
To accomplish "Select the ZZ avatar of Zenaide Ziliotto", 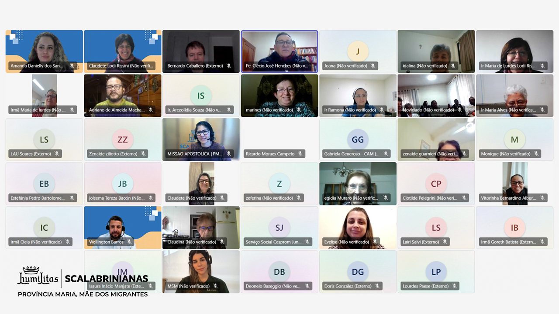I will 123,140.
